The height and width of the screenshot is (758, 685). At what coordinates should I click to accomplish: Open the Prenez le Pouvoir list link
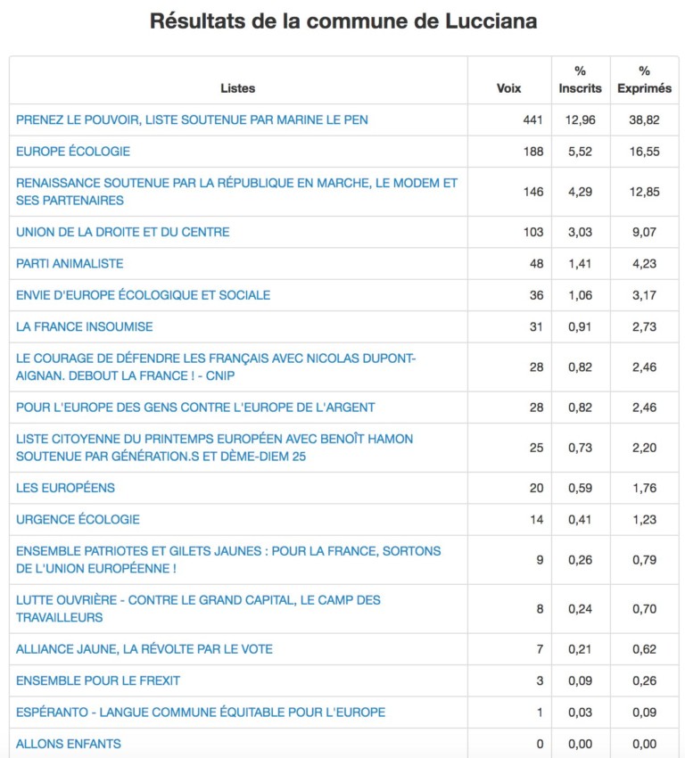(x=192, y=119)
